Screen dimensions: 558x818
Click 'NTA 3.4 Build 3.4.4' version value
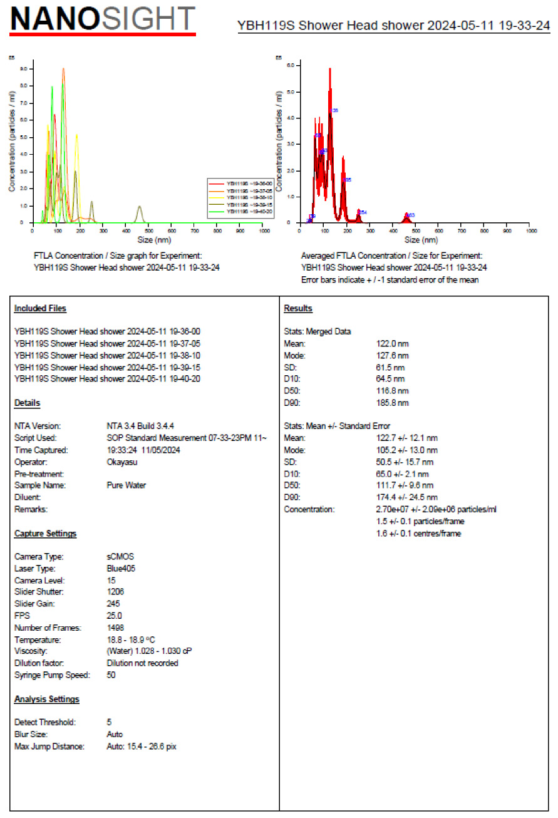click(x=140, y=426)
